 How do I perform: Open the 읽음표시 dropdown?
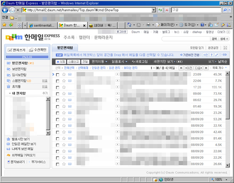pyautogui.click(x=120, y=61)
